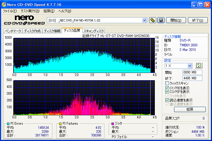The height and width of the screenshot is (141, 212).
Task: Click PI Failures average 4.92
Action: point(98,128)
